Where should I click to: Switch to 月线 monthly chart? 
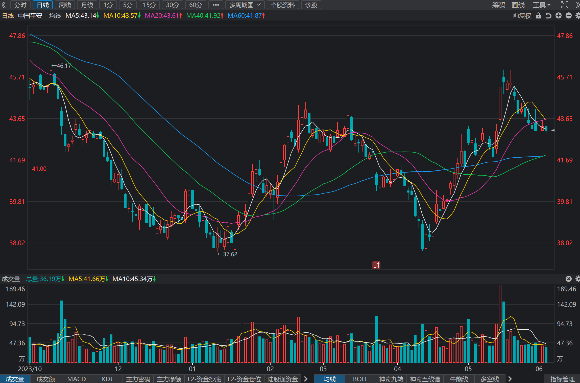(87, 5)
